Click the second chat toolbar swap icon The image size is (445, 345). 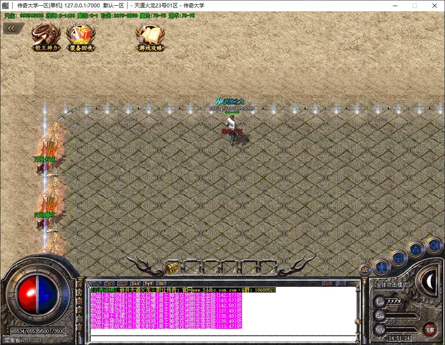109,283
